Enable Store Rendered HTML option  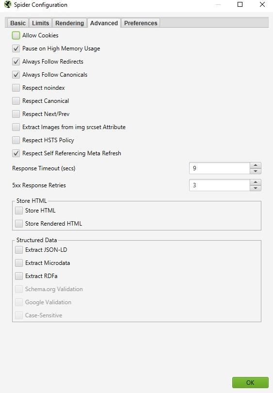pos(19,224)
